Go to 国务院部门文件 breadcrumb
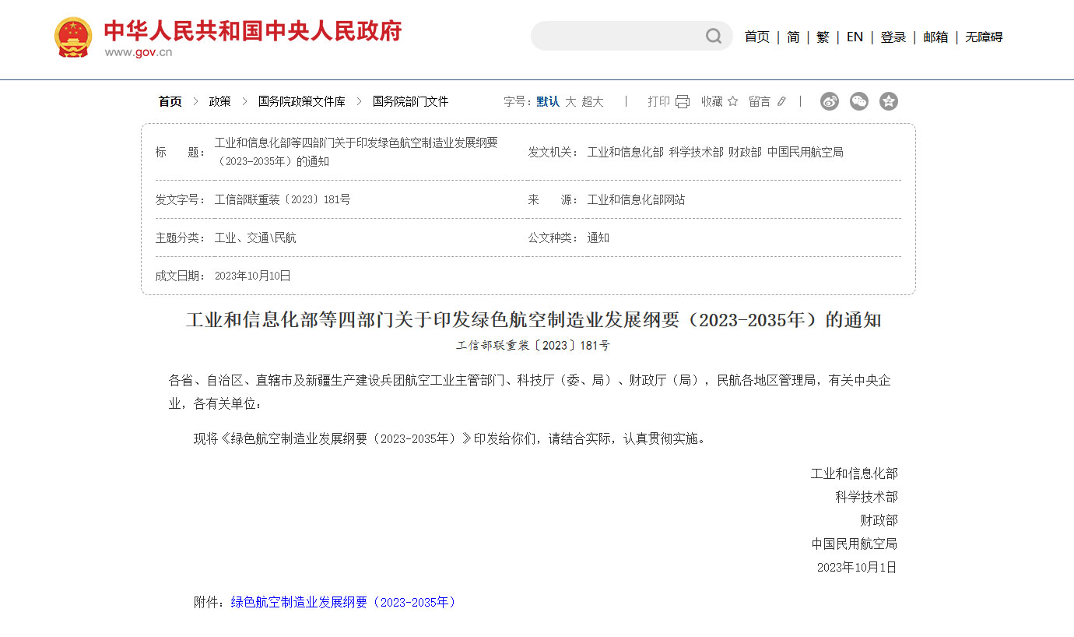Image resolution: width=1074 pixels, height=637 pixels. 410,101
